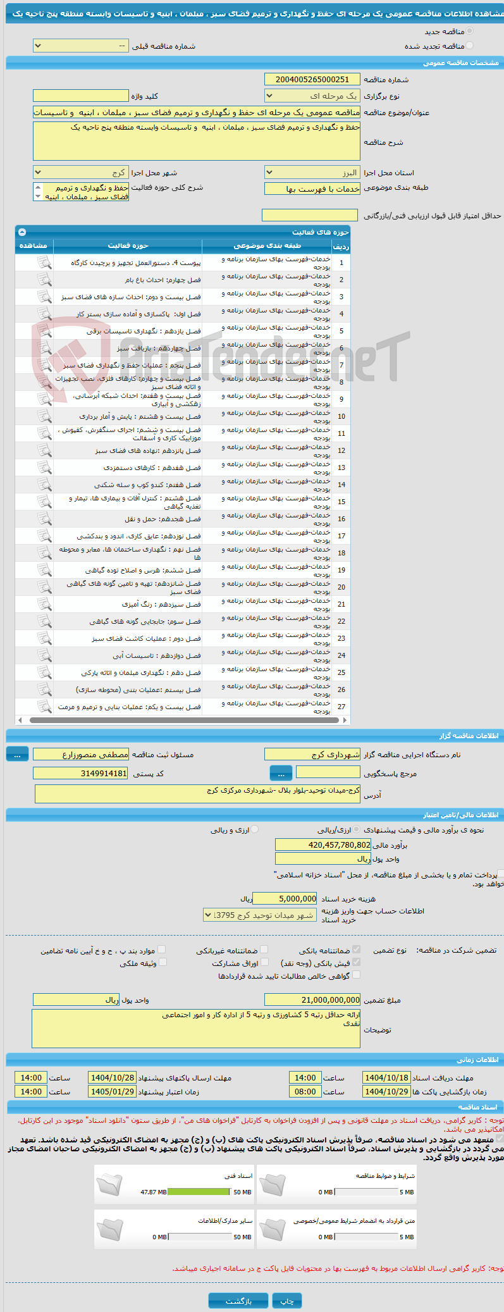
Task: Toggle the وثیقه ملکی checkbox
Action: [163, 962]
